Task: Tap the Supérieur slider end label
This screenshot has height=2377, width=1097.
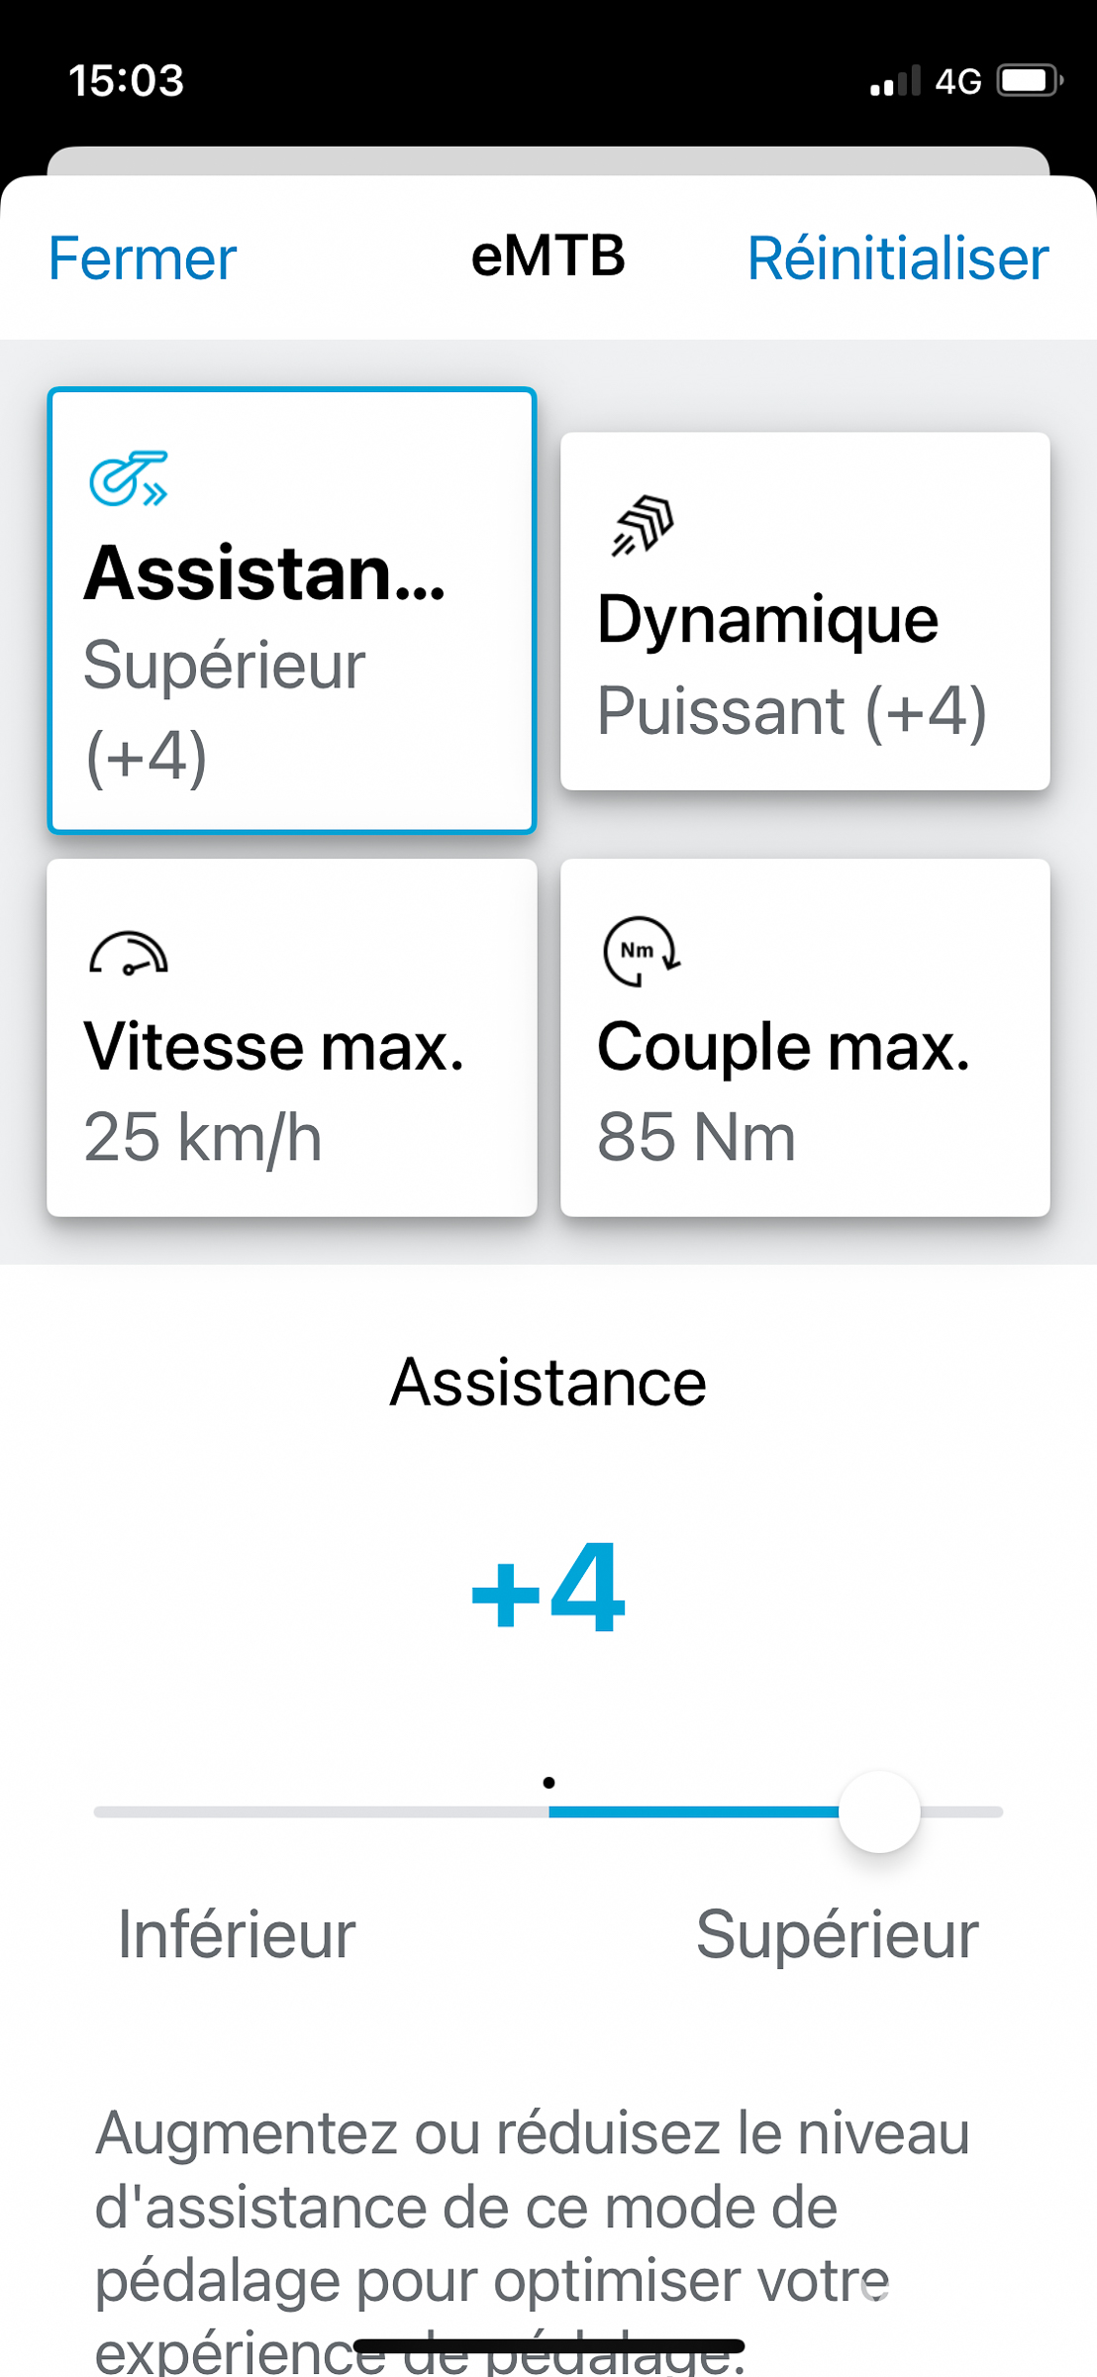Action: [837, 1934]
